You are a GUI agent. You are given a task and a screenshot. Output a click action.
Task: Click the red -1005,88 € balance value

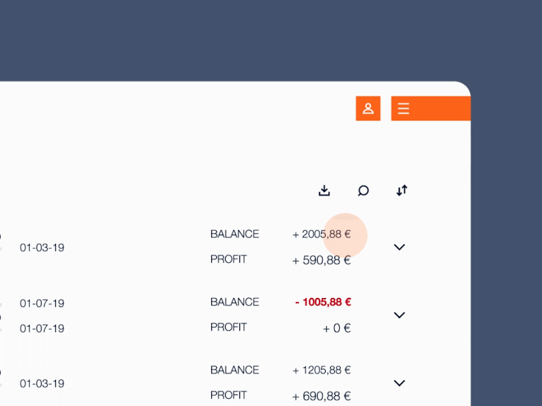pos(323,302)
